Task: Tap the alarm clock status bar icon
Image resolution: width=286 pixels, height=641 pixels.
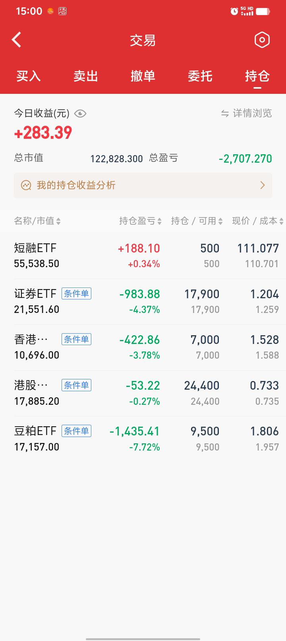Action: point(234,12)
